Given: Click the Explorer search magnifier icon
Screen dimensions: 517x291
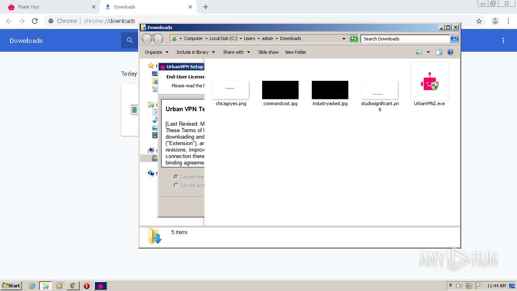Looking at the screenshot, I should [454, 39].
